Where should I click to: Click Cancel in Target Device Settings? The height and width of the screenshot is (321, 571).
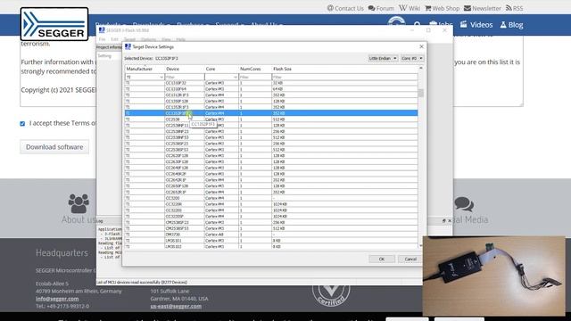tap(410, 259)
